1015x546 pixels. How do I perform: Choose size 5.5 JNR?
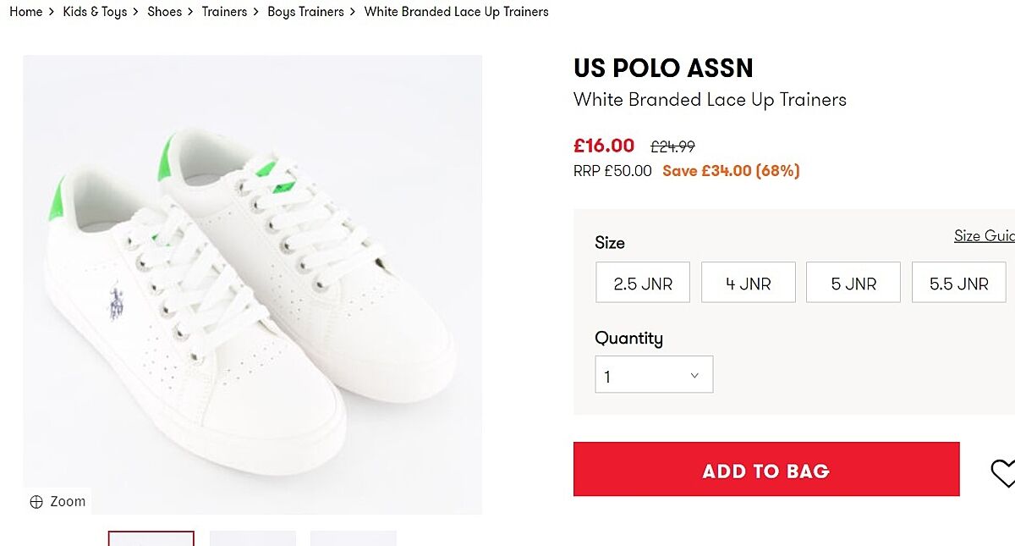[958, 283]
